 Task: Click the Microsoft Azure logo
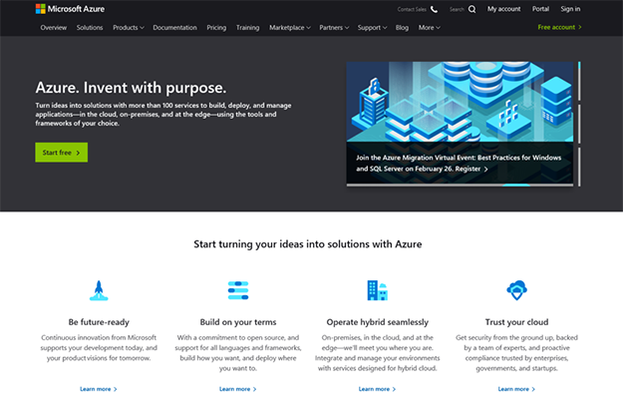(70, 9)
